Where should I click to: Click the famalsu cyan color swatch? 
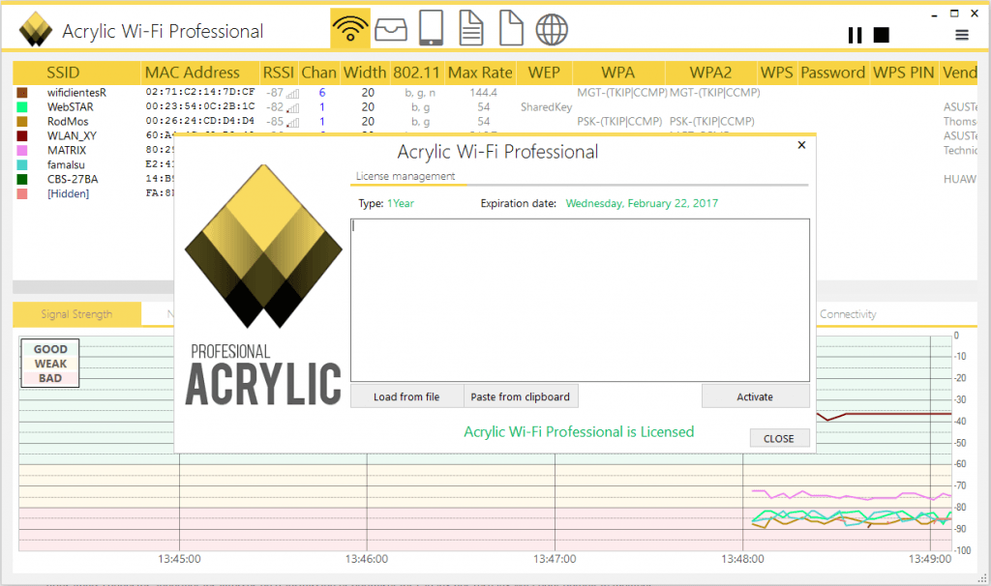pos(22,164)
